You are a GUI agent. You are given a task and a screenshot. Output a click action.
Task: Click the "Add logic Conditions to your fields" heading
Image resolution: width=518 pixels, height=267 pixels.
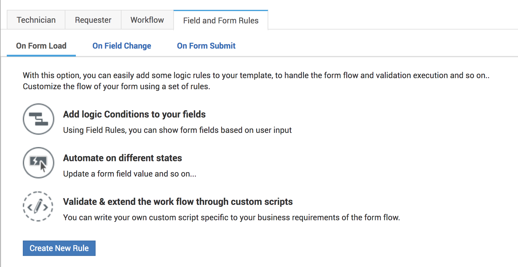pyautogui.click(x=134, y=114)
